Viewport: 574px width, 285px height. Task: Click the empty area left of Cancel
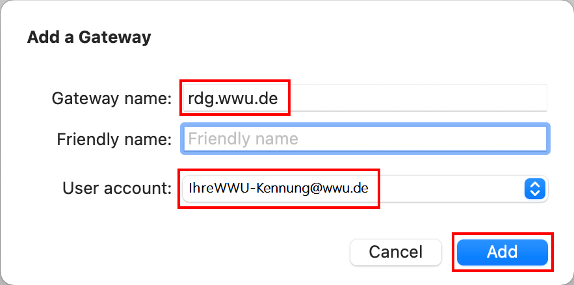click(x=195, y=252)
